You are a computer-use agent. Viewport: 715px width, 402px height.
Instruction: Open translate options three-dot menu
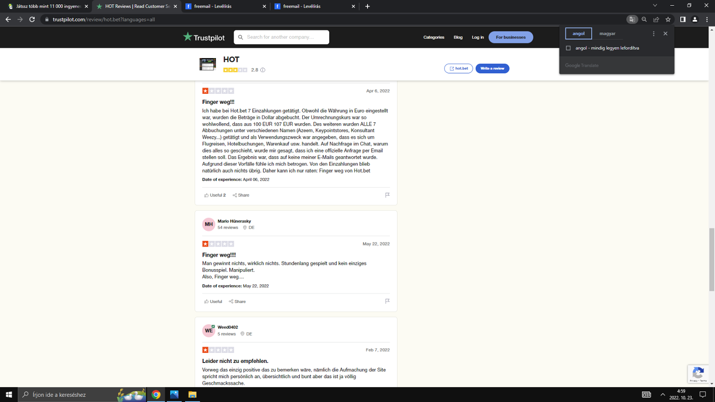[x=654, y=34]
